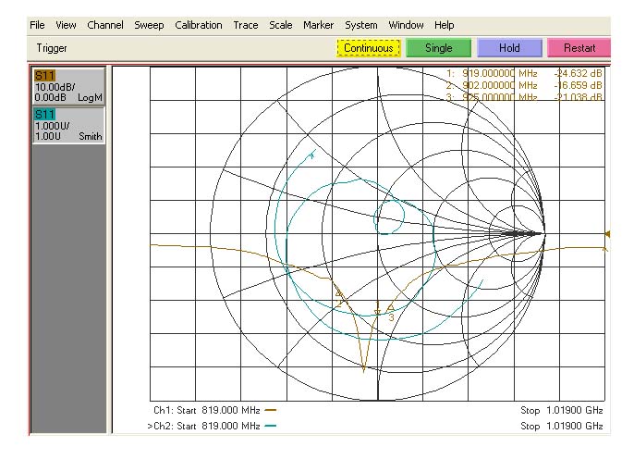Click the Single trigger button
634x459 pixels.
point(438,47)
